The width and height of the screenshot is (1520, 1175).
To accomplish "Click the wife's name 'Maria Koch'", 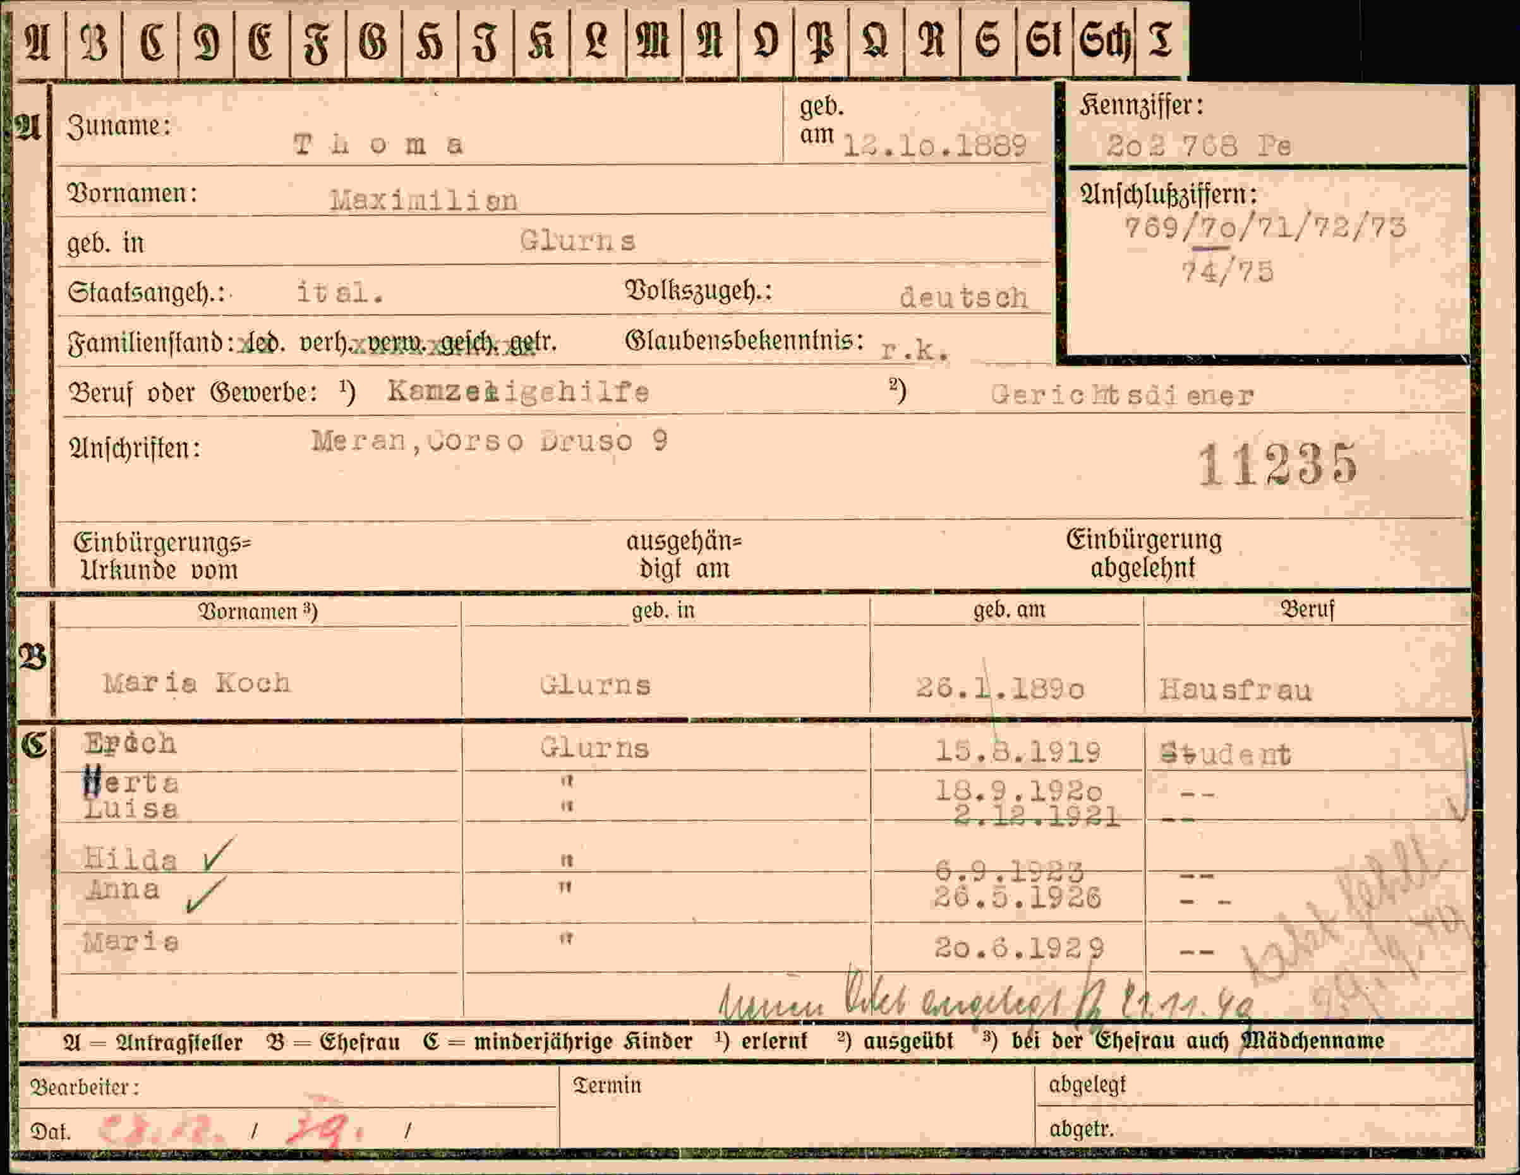I will 197,683.
